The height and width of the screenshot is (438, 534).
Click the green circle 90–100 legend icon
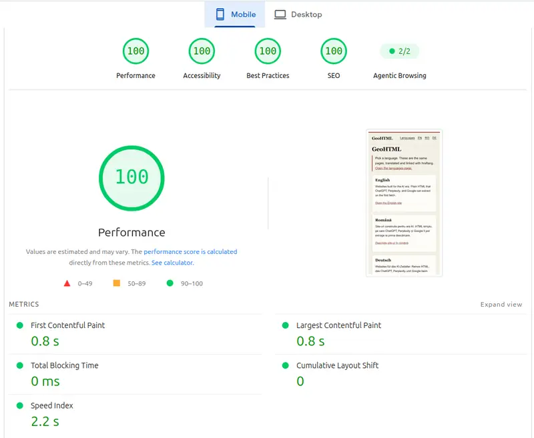click(170, 283)
